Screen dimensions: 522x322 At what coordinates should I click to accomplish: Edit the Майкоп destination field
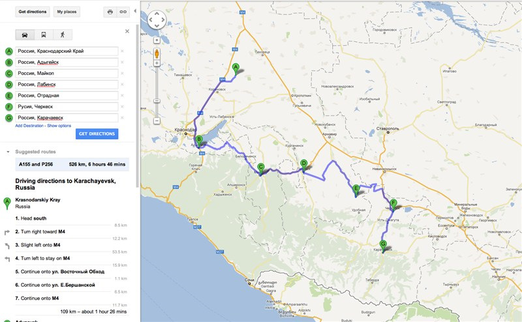(x=67, y=73)
